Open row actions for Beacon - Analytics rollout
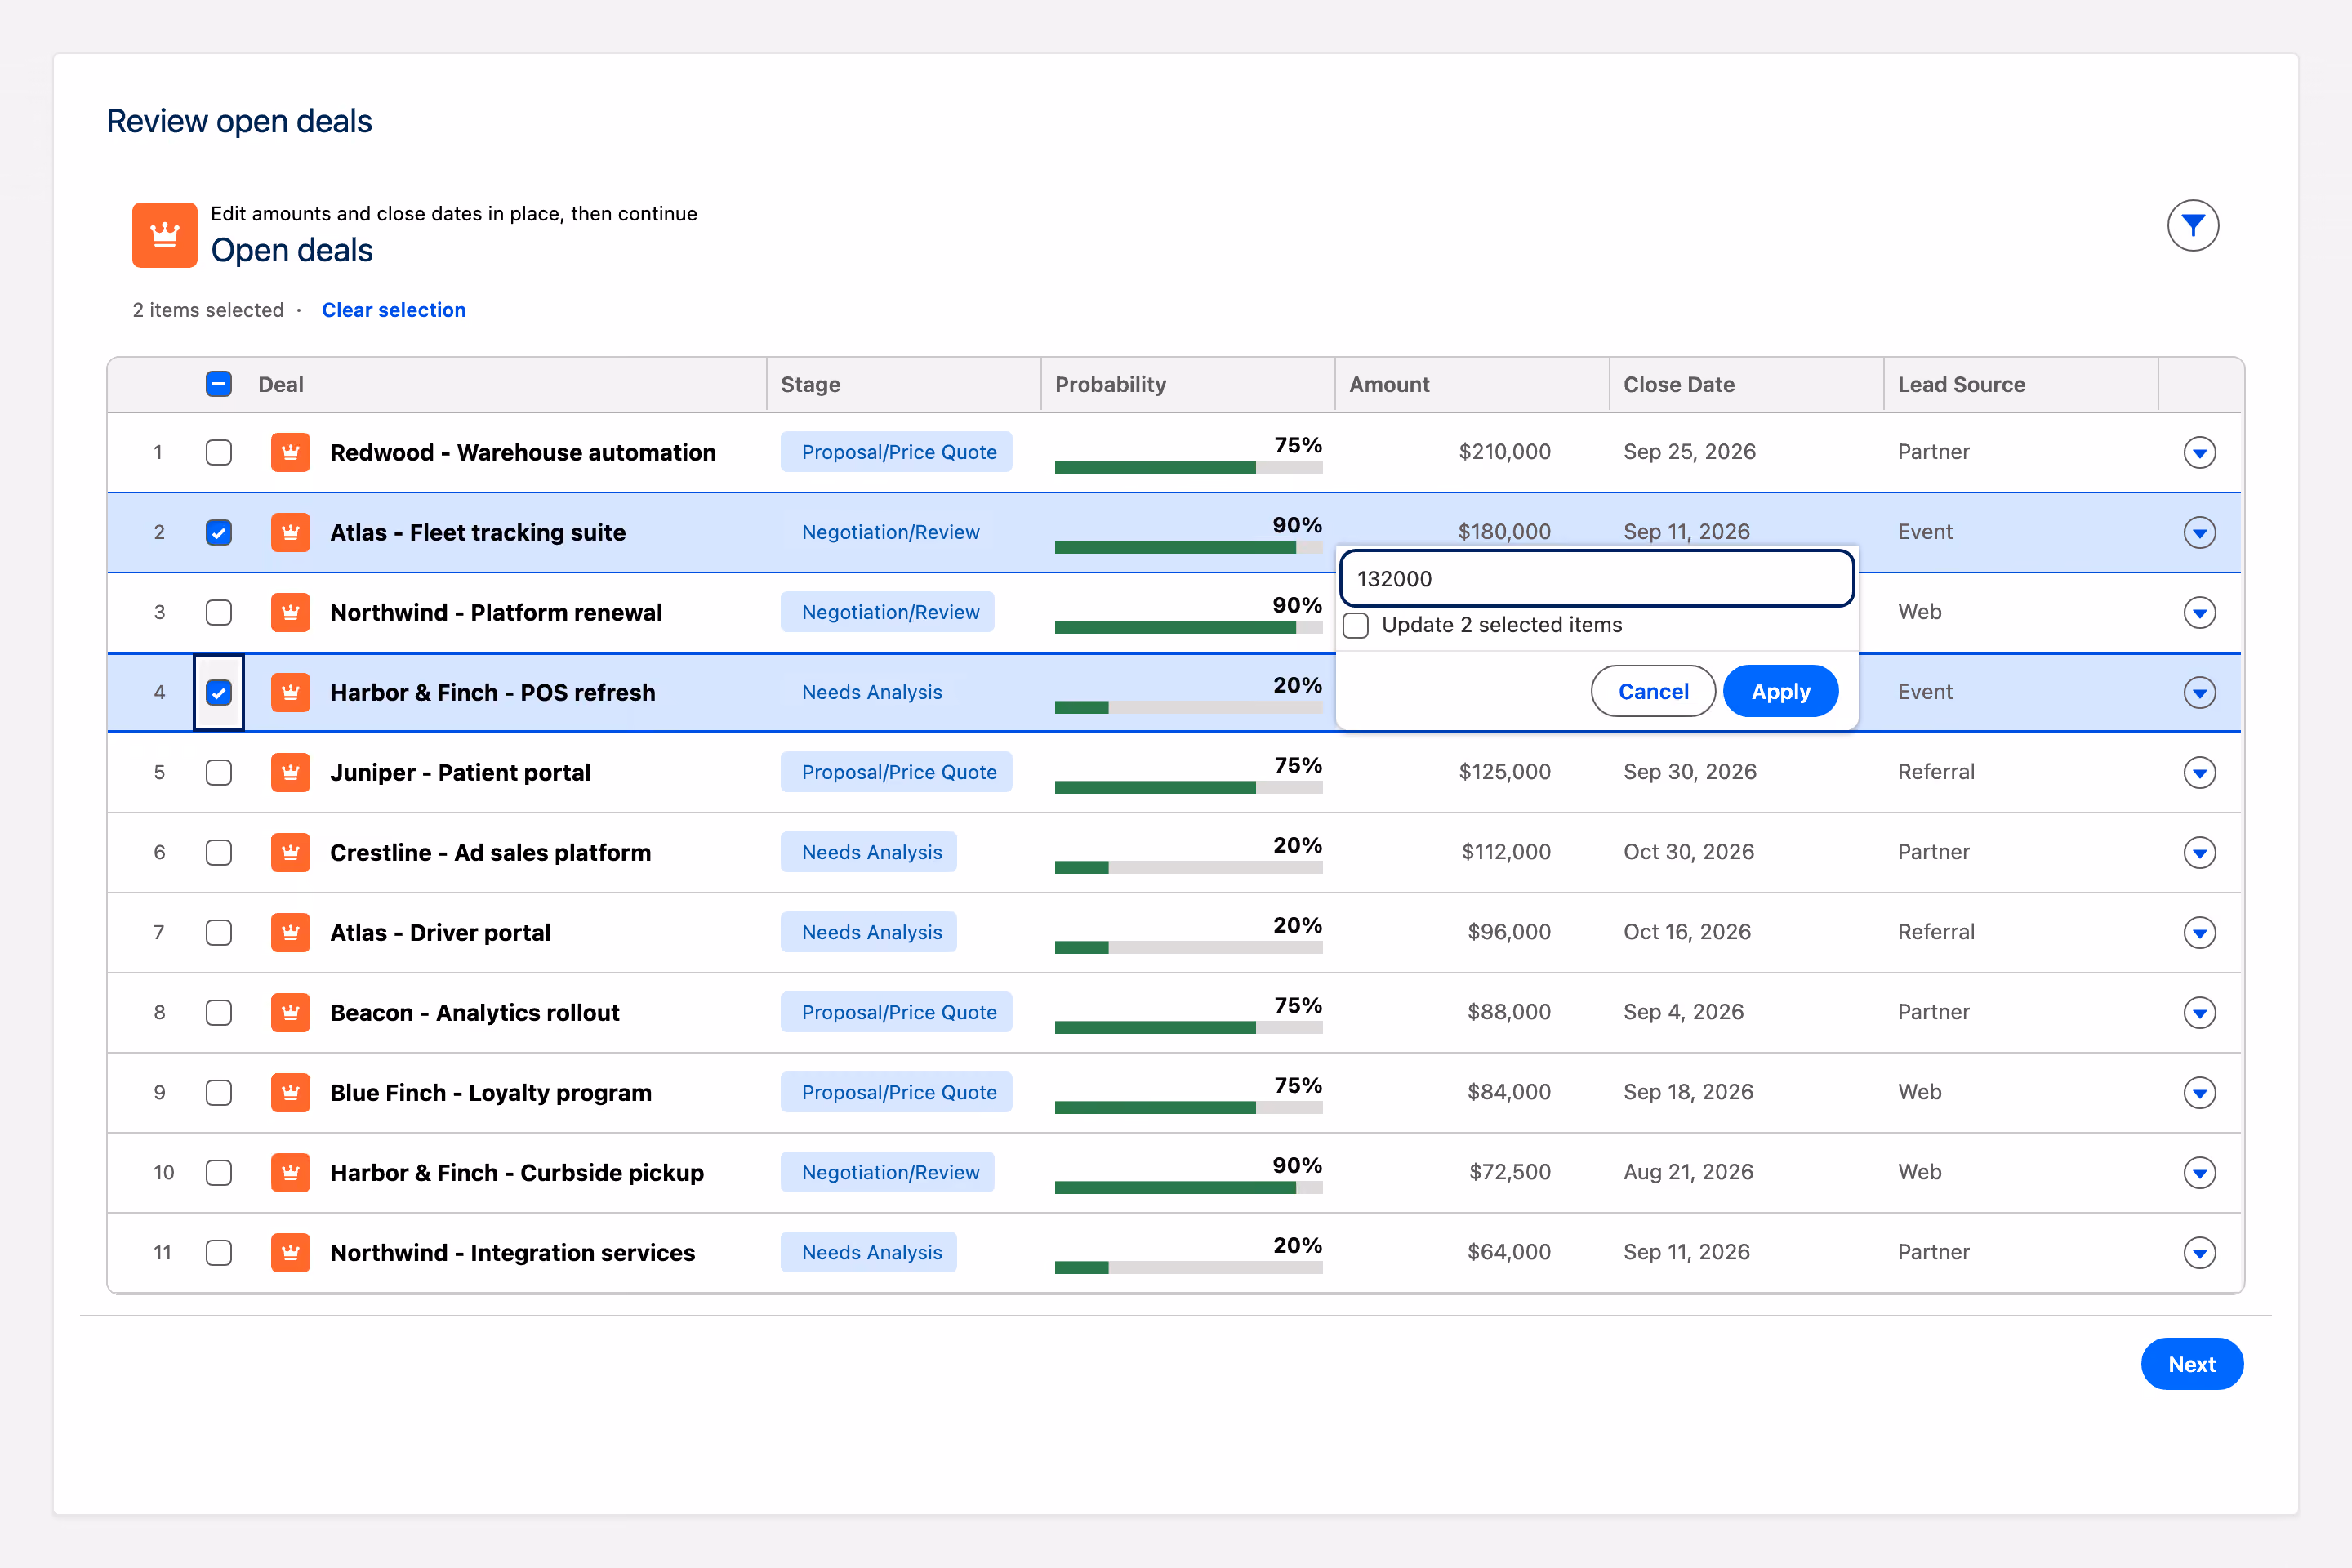 pos(2199,1012)
